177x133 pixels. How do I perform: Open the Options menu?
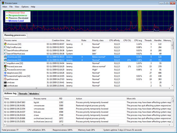coord(25,7)
